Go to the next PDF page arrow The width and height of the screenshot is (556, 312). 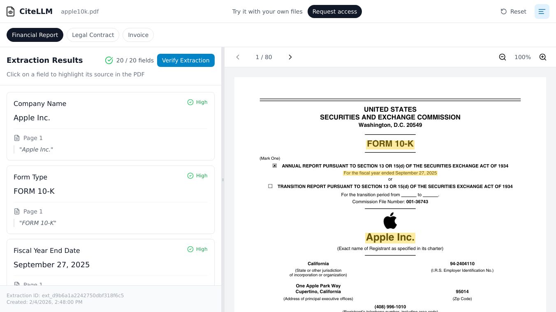tap(290, 57)
